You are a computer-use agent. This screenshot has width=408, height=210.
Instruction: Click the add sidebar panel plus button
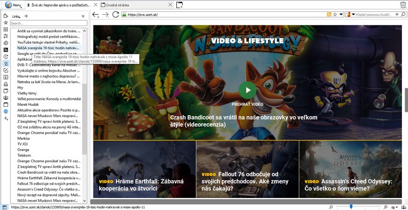(x=6, y=118)
